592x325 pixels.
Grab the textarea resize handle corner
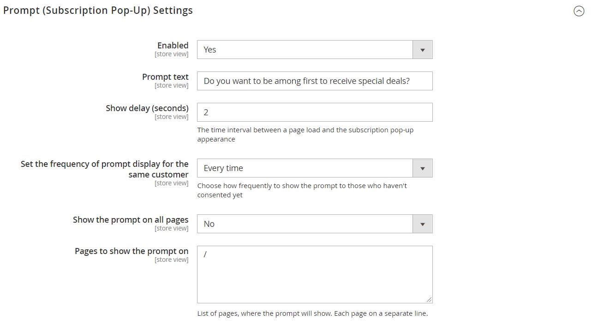[x=429, y=300]
